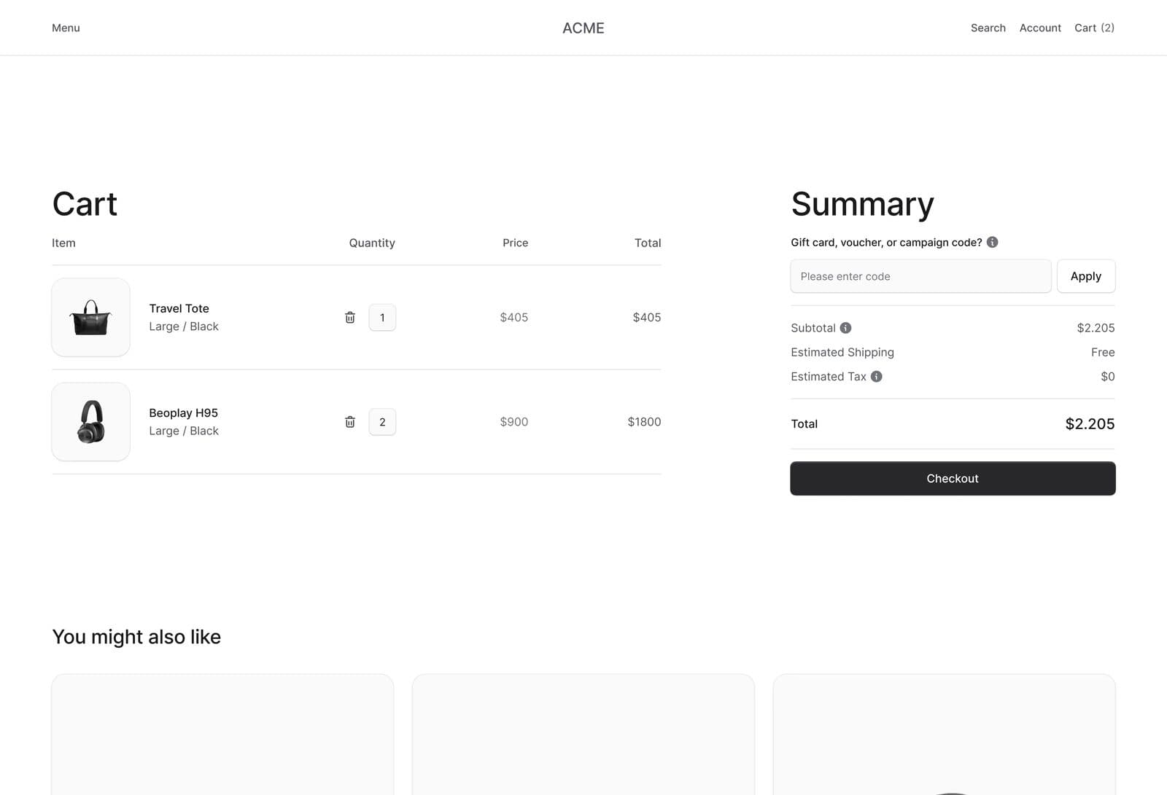Viewport: 1167px width, 795px height.
Task: Apply the entered voucher code
Action: pos(1086,276)
